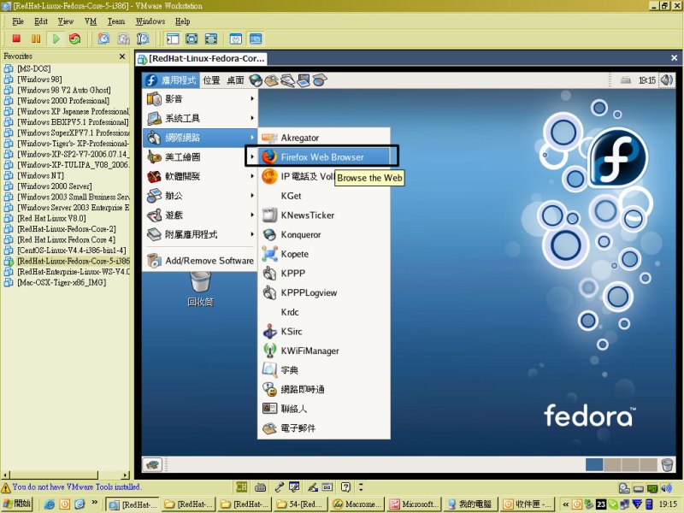This screenshot has height=513, width=684.
Task: Select Krdc in the Internet submenu
Action: coord(324,312)
